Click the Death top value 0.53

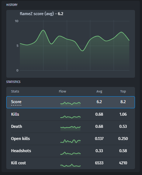click(123, 126)
